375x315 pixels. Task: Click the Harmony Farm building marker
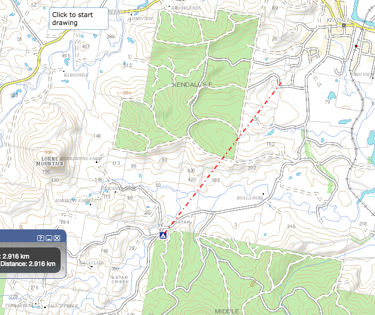coord(90,204)
